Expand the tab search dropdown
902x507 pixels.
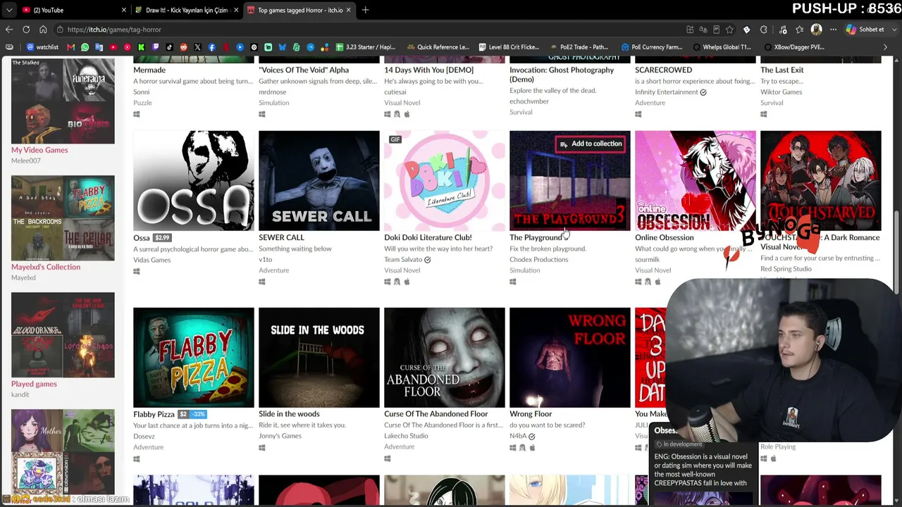click(9, 10)
